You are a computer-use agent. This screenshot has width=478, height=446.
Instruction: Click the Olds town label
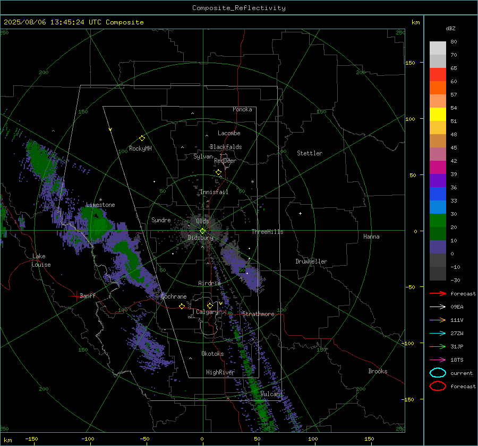(x=202, y=221)
